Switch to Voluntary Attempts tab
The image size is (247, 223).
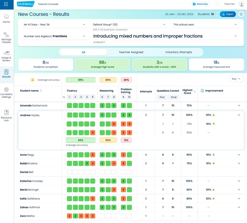pos(178,52)
